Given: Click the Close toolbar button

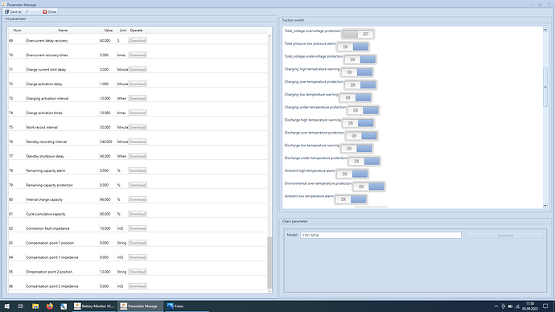Looking at the screenshot, I should click(x=50, y=12).
